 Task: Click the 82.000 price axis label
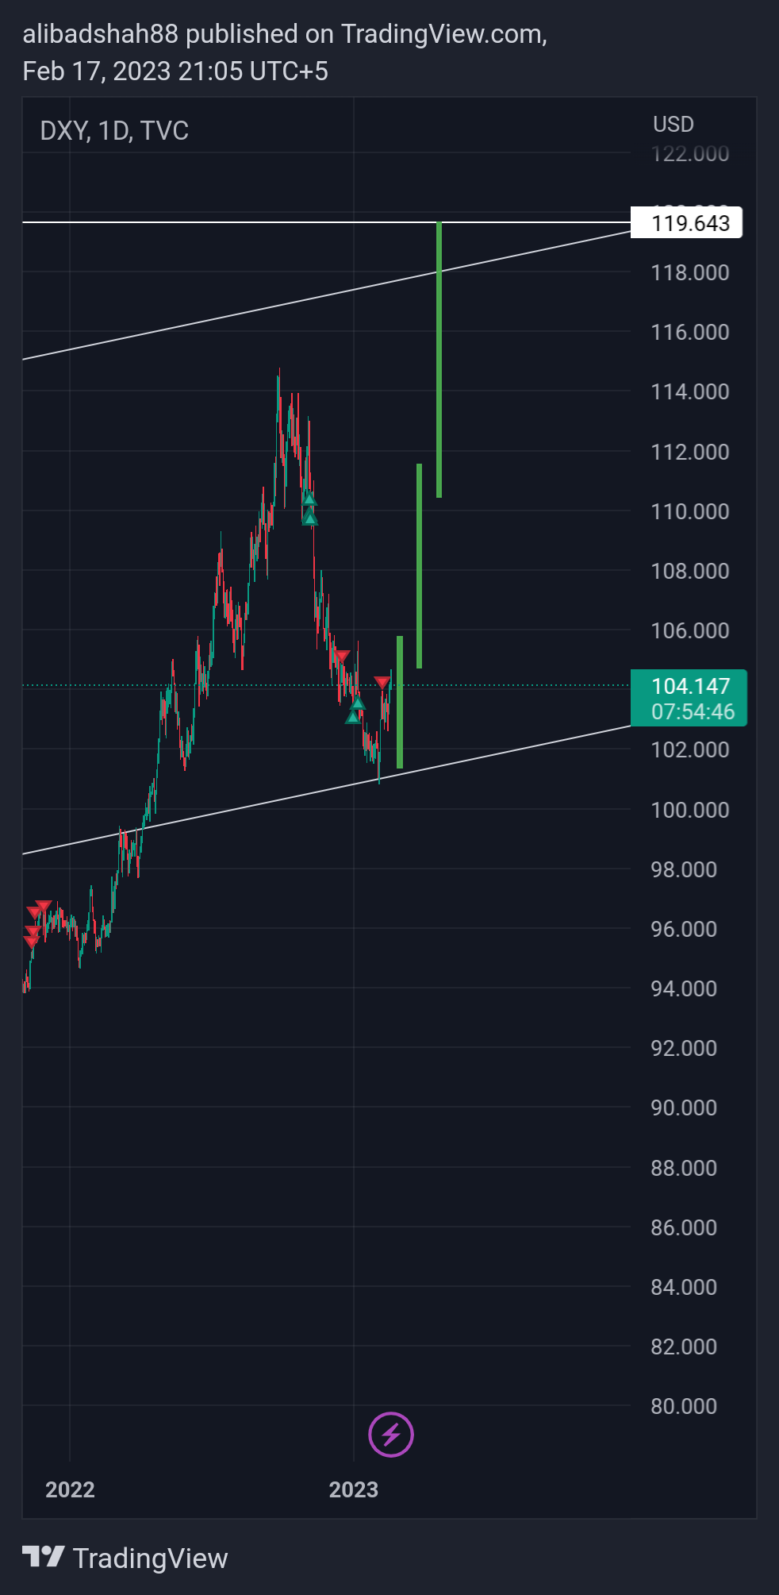pyautogui.click(x=684, y=1347)
